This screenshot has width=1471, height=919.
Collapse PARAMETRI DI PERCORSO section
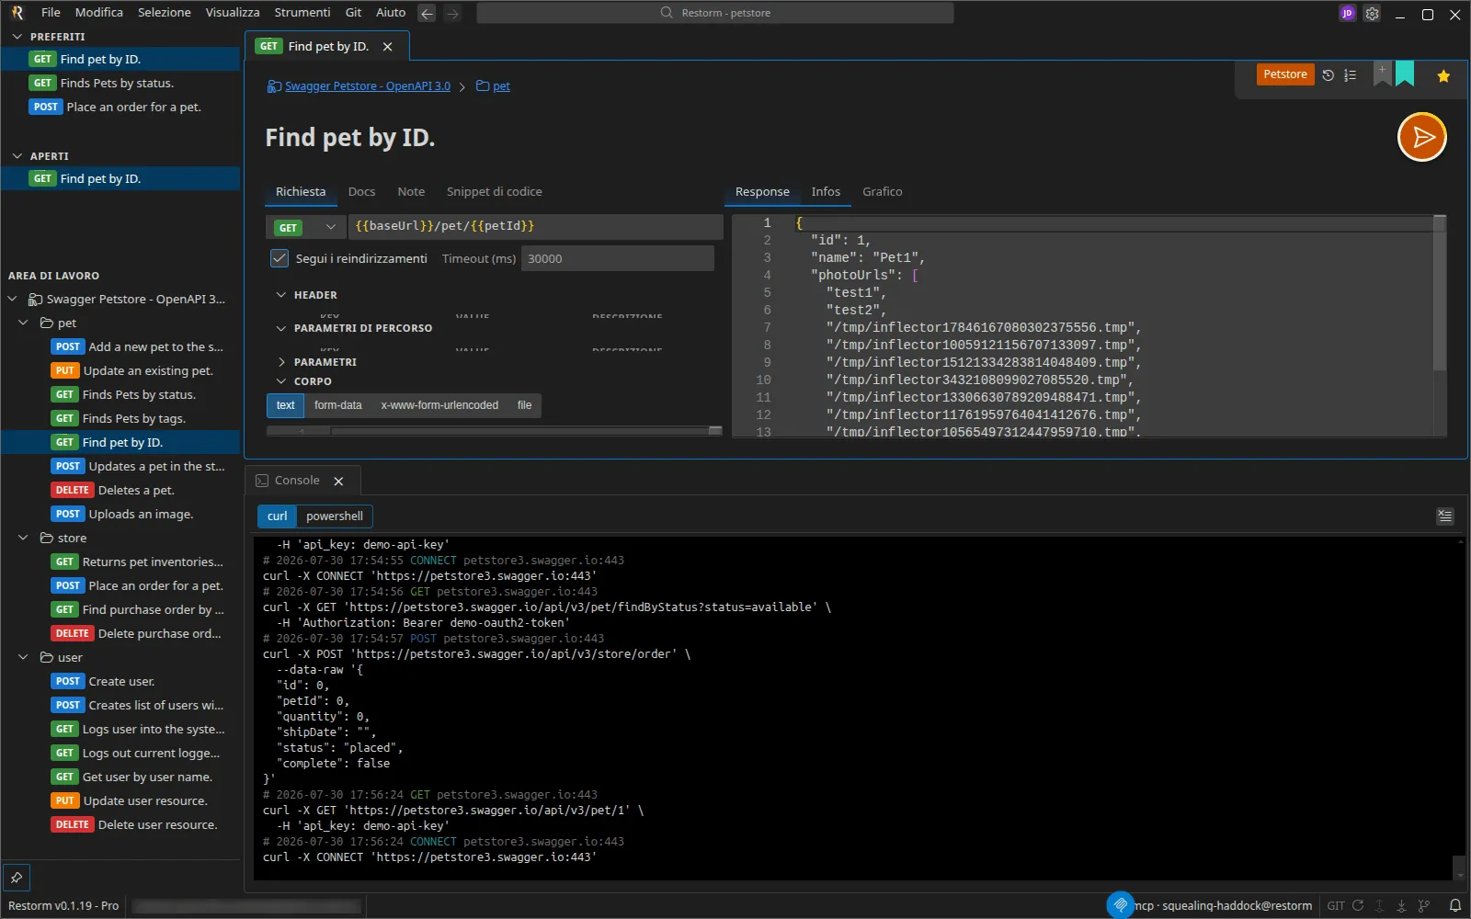coord(281,328)
